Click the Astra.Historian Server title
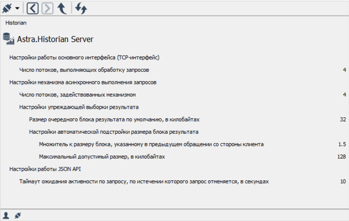 (55, 39)
